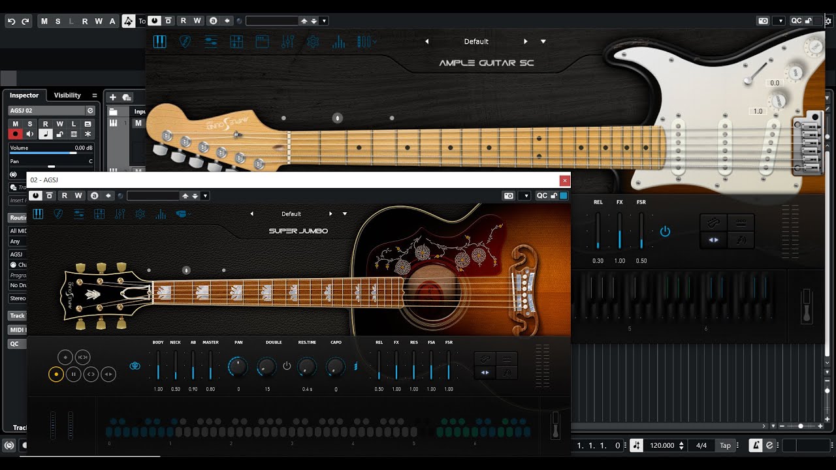
Task: Open the window-shaped panel icon in Ample Guitar SC
Action: coord(262,42)
